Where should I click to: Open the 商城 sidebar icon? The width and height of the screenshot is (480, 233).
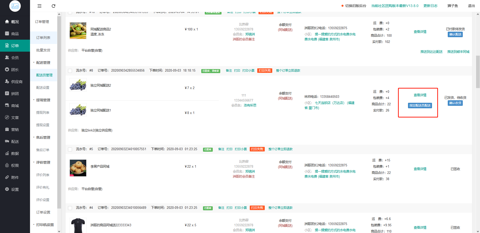click(x=7, y=106)
